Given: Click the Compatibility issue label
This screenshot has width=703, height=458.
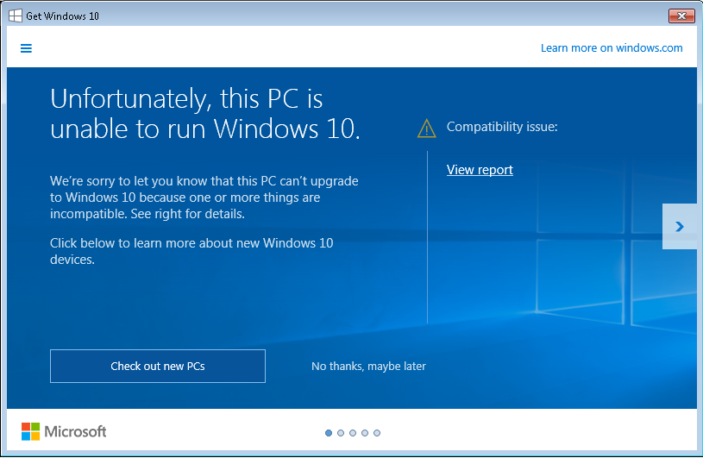Looking at the screenshot, I should [x=502, y=127].
